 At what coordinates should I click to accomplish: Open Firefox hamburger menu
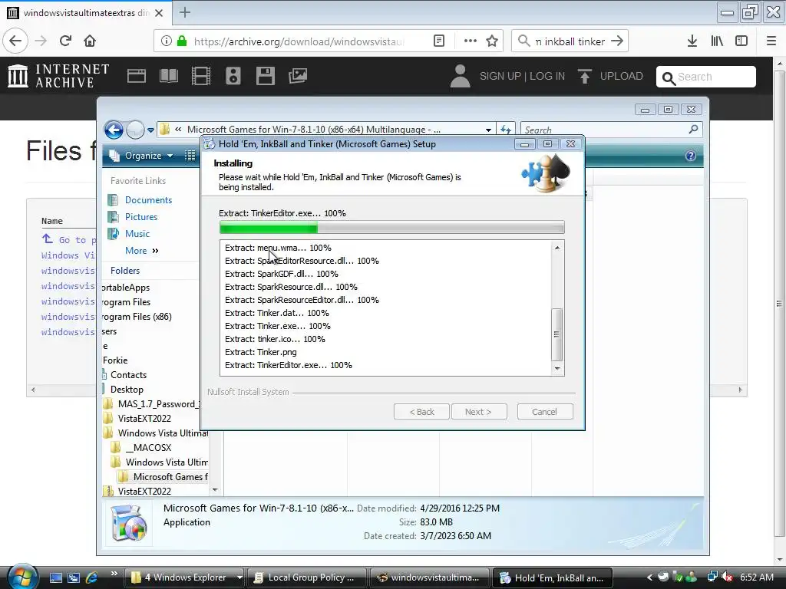(x=771, y=41)
